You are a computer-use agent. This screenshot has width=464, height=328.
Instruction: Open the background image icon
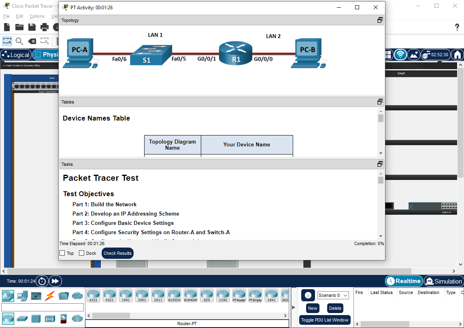(414, 55)
